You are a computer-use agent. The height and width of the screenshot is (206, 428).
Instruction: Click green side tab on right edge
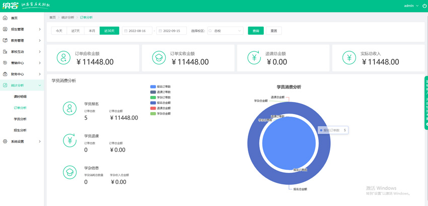tap(426, 102)
